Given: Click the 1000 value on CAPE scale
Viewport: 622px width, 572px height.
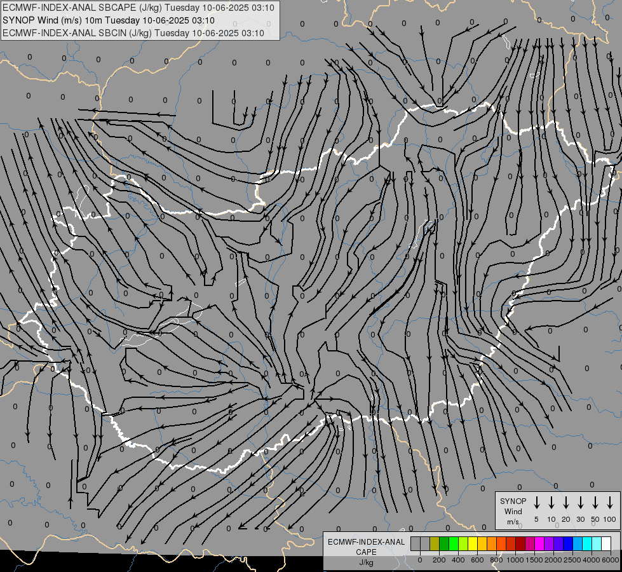Looking at the screenshot, I should [515, 560].
